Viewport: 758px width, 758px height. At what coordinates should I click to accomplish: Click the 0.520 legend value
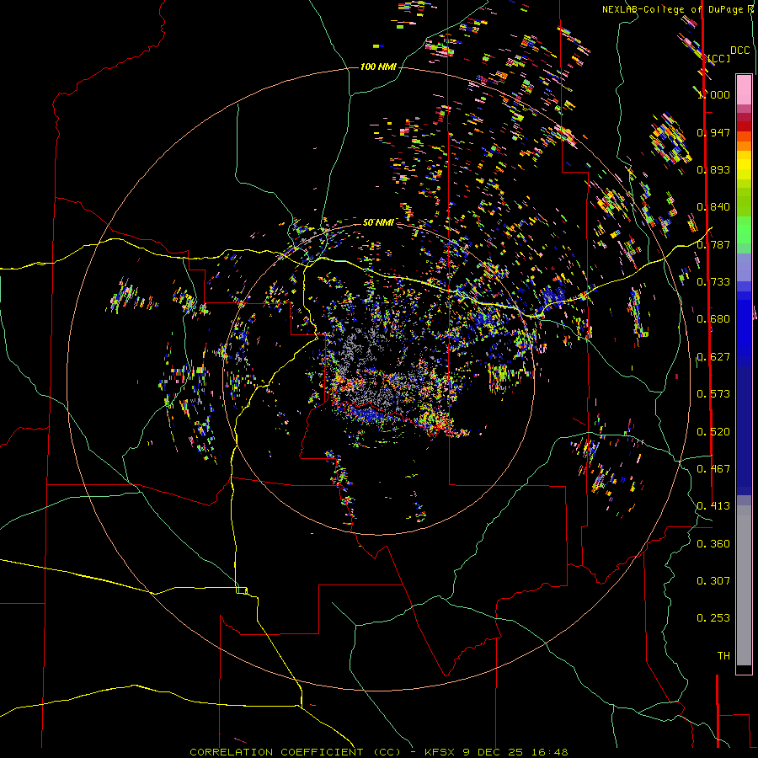pos(713,432)
